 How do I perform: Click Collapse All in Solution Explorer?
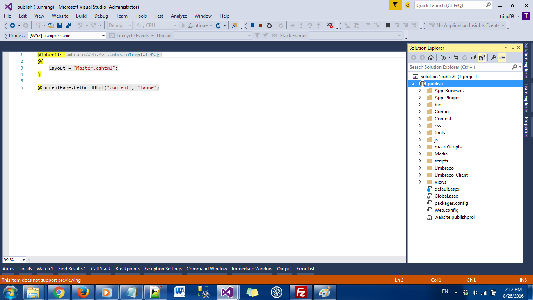[473, 57]
